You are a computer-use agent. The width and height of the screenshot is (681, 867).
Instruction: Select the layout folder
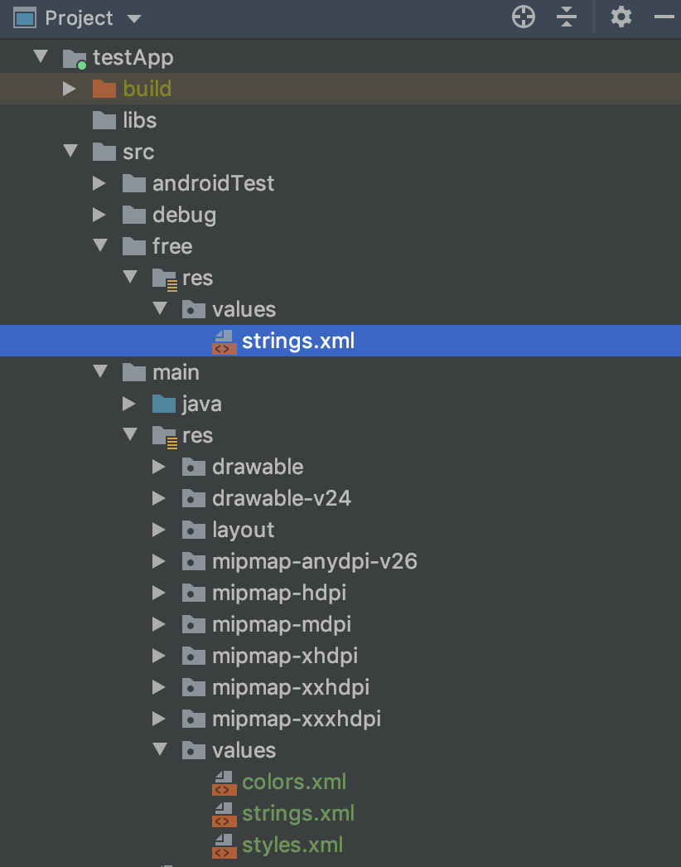(x=244, y=530)
